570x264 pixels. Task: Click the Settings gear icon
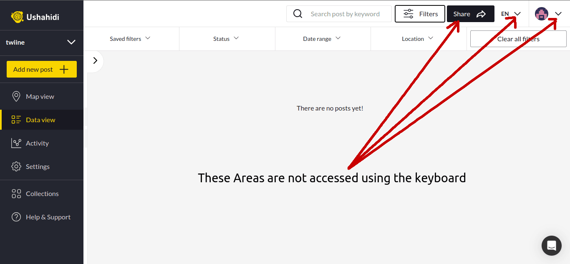tap(16, 166)
